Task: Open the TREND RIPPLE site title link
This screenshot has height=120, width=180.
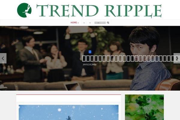Action: coord(99,11)
